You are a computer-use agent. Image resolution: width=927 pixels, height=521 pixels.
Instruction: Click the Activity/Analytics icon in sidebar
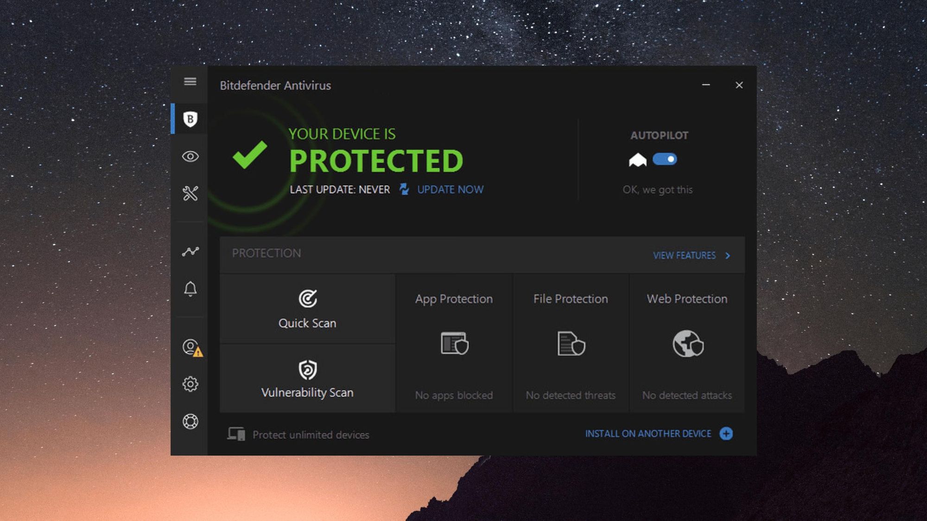190,251
